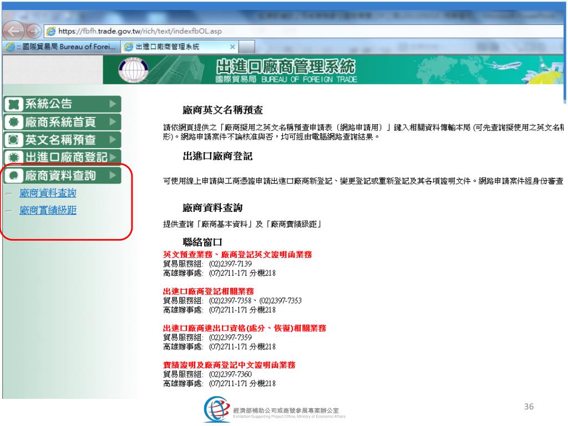Viewport: 568px width, 426px height.
Task: Click red text 出進口廠商登記相關業務
Action: pos(209,291)
